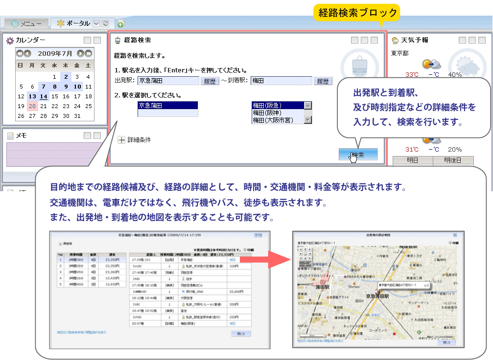Click the 出発駅 input field

point(168,81)
